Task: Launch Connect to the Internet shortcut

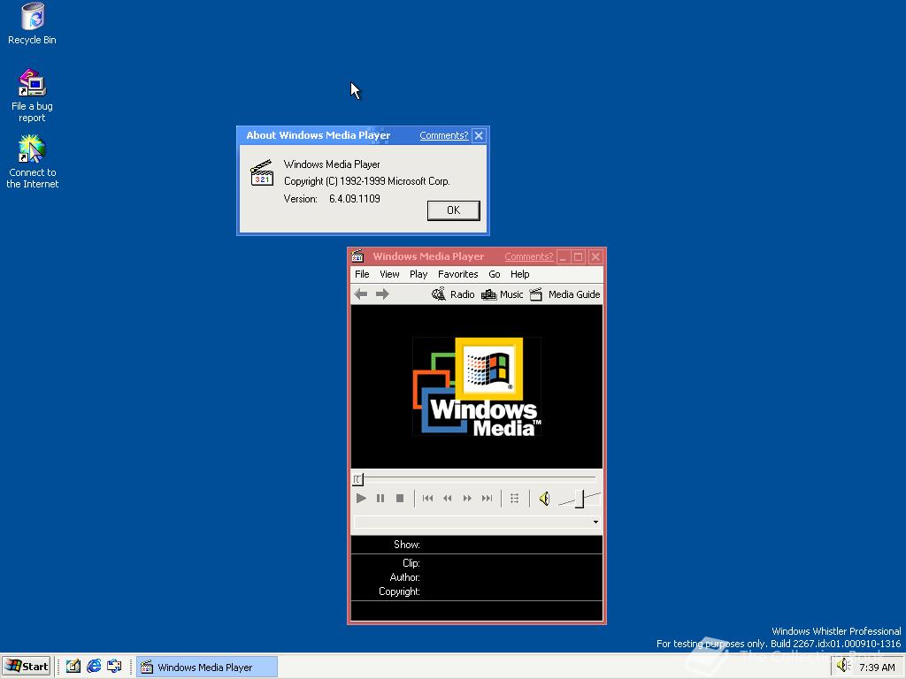Action: point(33,163)
